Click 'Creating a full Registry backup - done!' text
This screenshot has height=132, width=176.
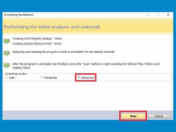pos(37,38)
